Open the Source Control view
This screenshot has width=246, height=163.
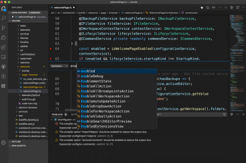coord(3,28)
